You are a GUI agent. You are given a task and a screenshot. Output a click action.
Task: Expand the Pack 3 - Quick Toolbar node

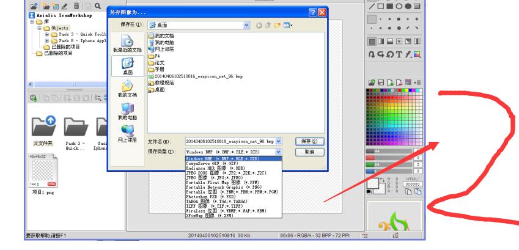tap(46, 34)
